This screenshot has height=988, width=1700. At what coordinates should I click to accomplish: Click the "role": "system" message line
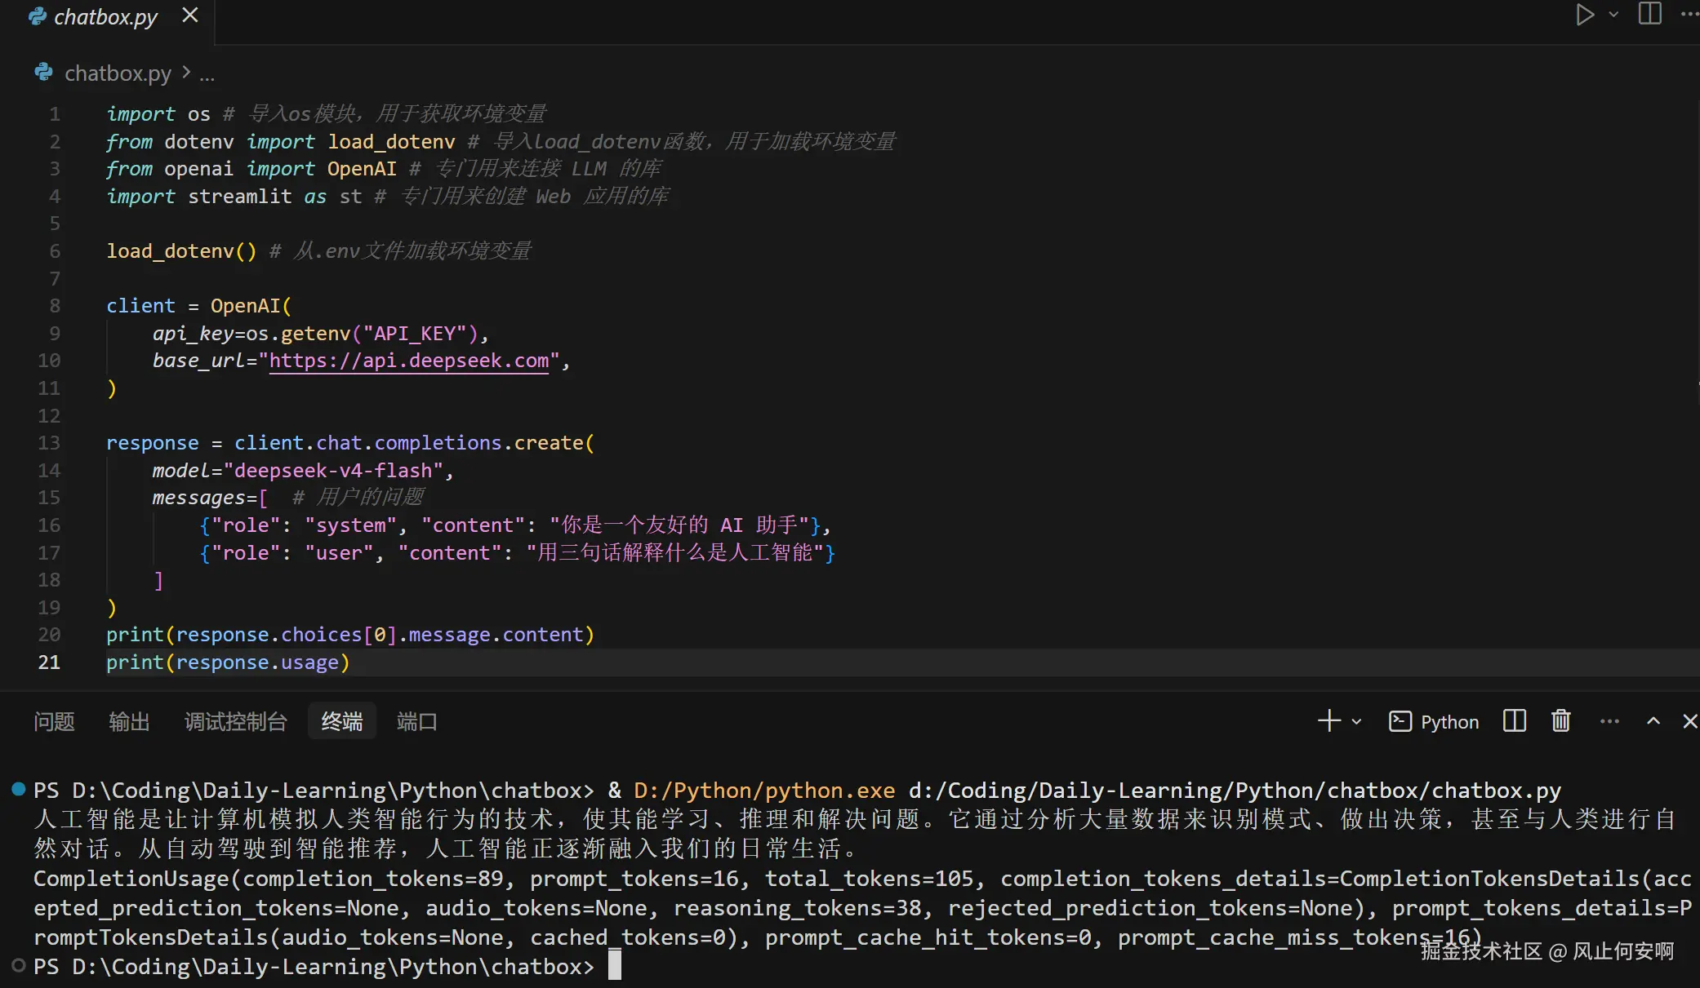click(x=515, y=525)
